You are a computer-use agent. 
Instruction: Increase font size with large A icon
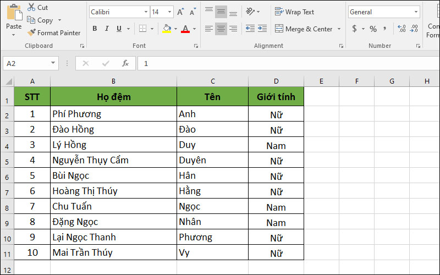(x=180, y=12)
